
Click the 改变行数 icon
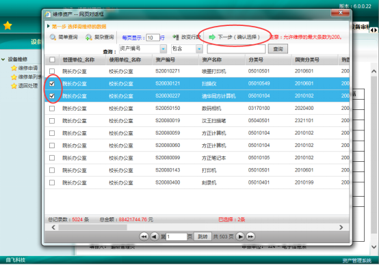pos(176,37)
